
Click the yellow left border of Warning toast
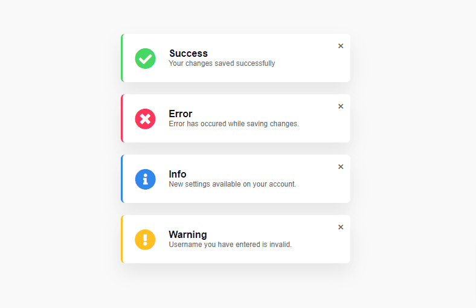click(x=122, y=239)
